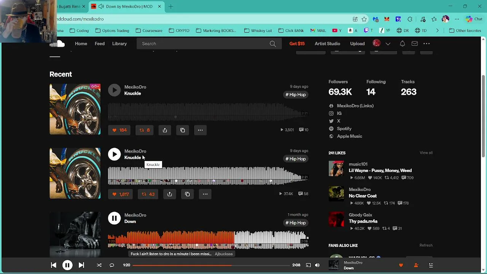This screenshot has height=274, width=487.
Task: Click the player bar progress slider
Action: click(x=211, y=265)
